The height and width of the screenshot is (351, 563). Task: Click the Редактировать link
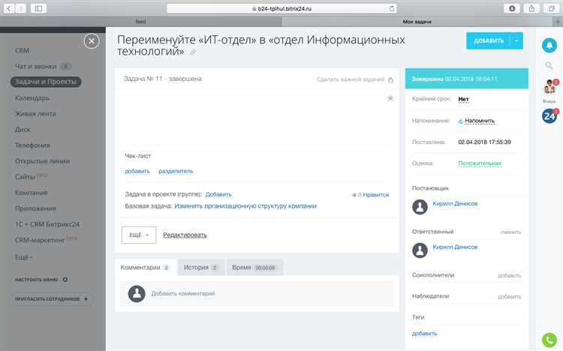pyautogui.click(x=185, y=235)
